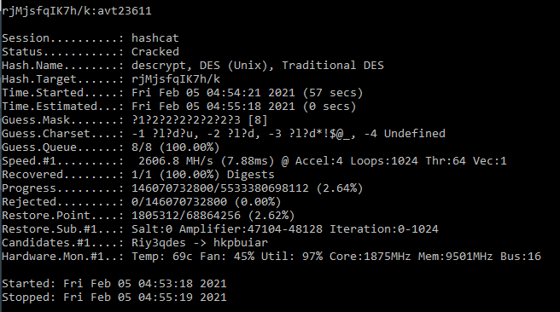Click the Status Cracked text
The width and height of the screenshot is (560, 312).
point(90,52)
